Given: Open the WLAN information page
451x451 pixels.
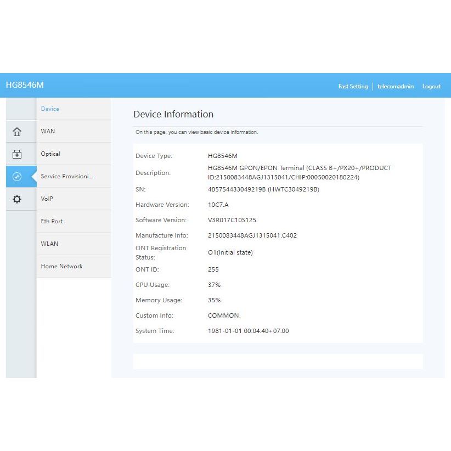Looking at the screenshot, I should (x=49, y=244).
